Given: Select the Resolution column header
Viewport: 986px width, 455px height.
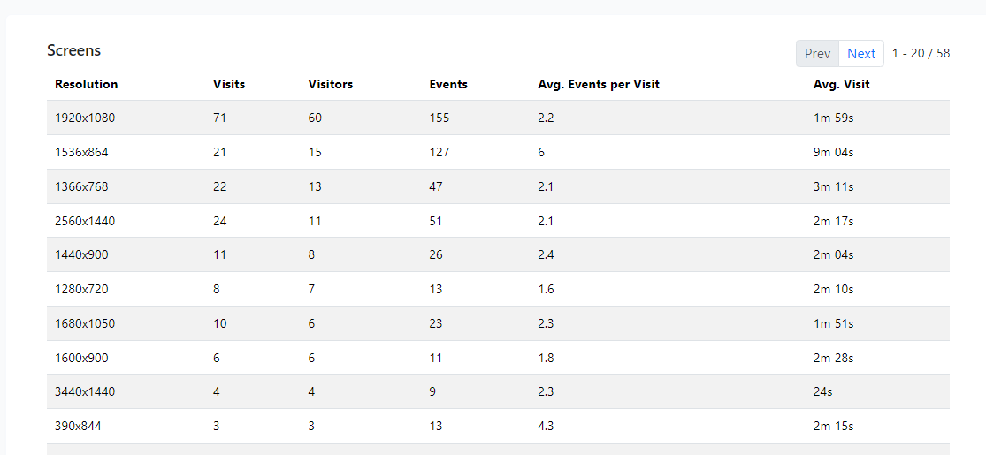Looking at the screenshot, I should click(86, 84).
